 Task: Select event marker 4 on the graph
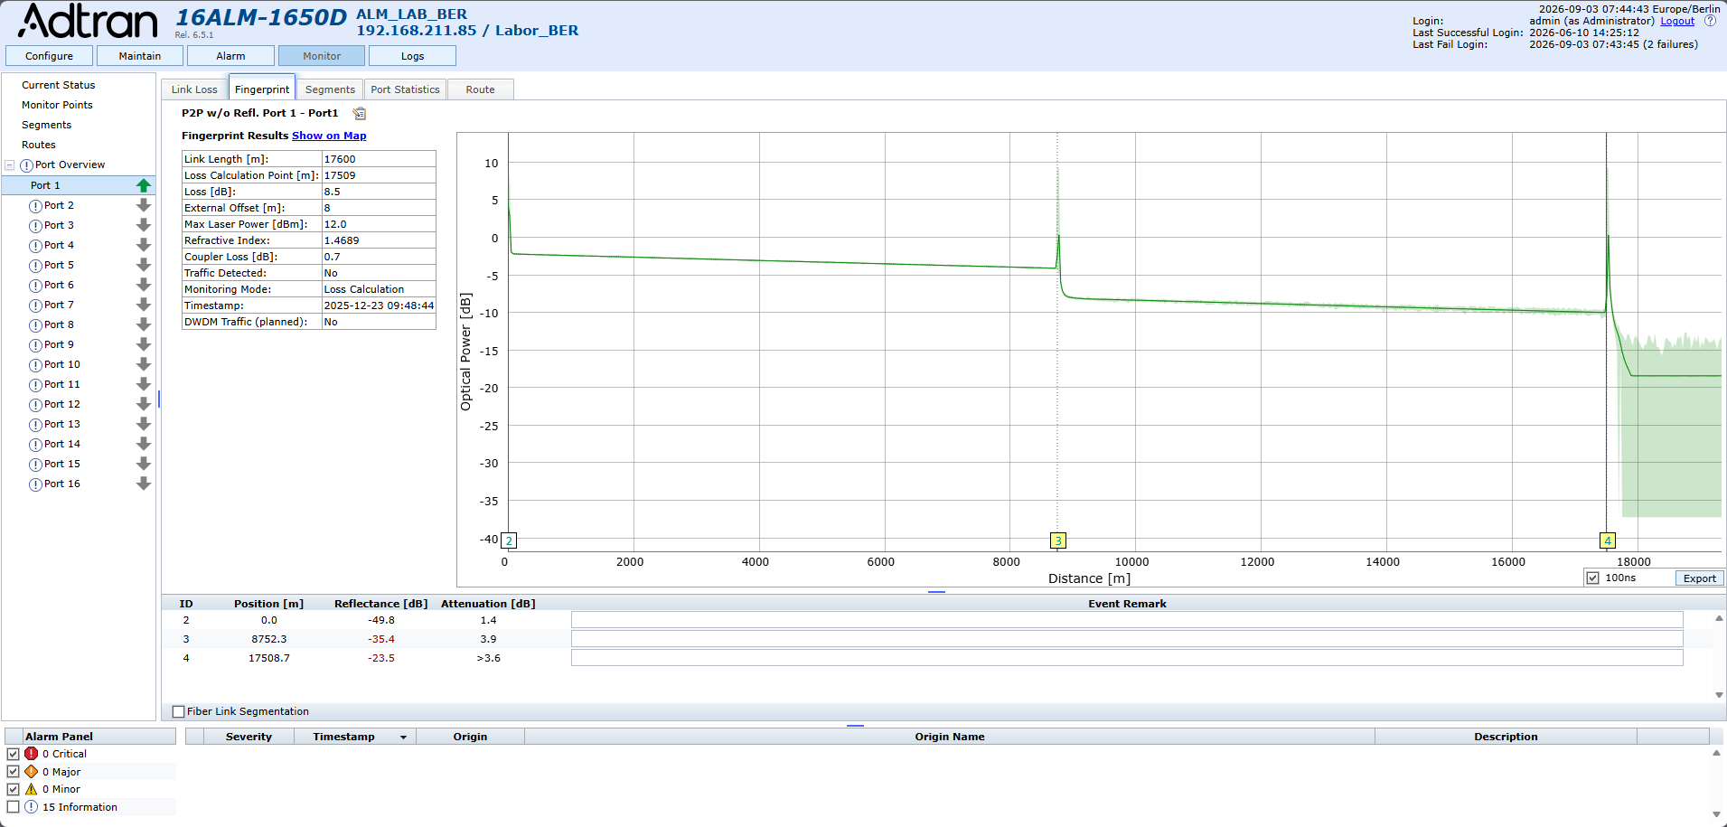click(x=1608, y=540)
